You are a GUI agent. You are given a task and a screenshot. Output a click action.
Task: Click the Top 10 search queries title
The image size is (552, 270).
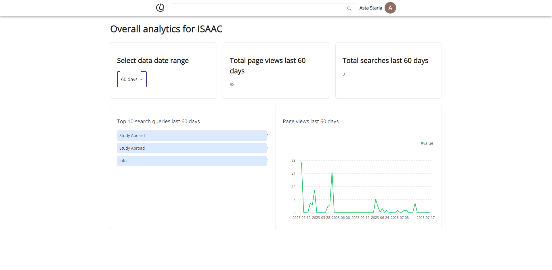point(158,122)
